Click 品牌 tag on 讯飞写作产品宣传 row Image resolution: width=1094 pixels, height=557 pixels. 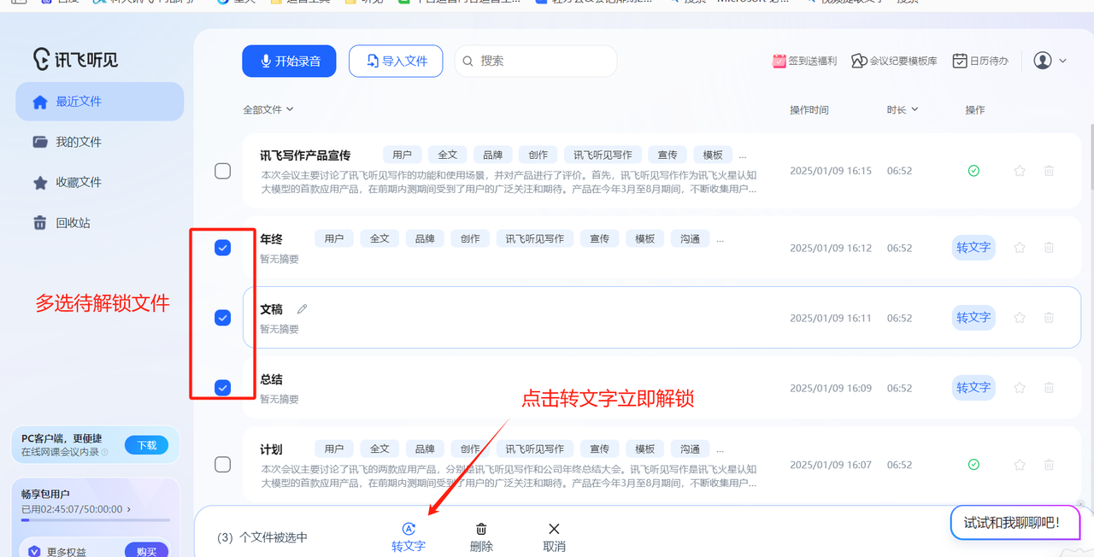[493, 155]
